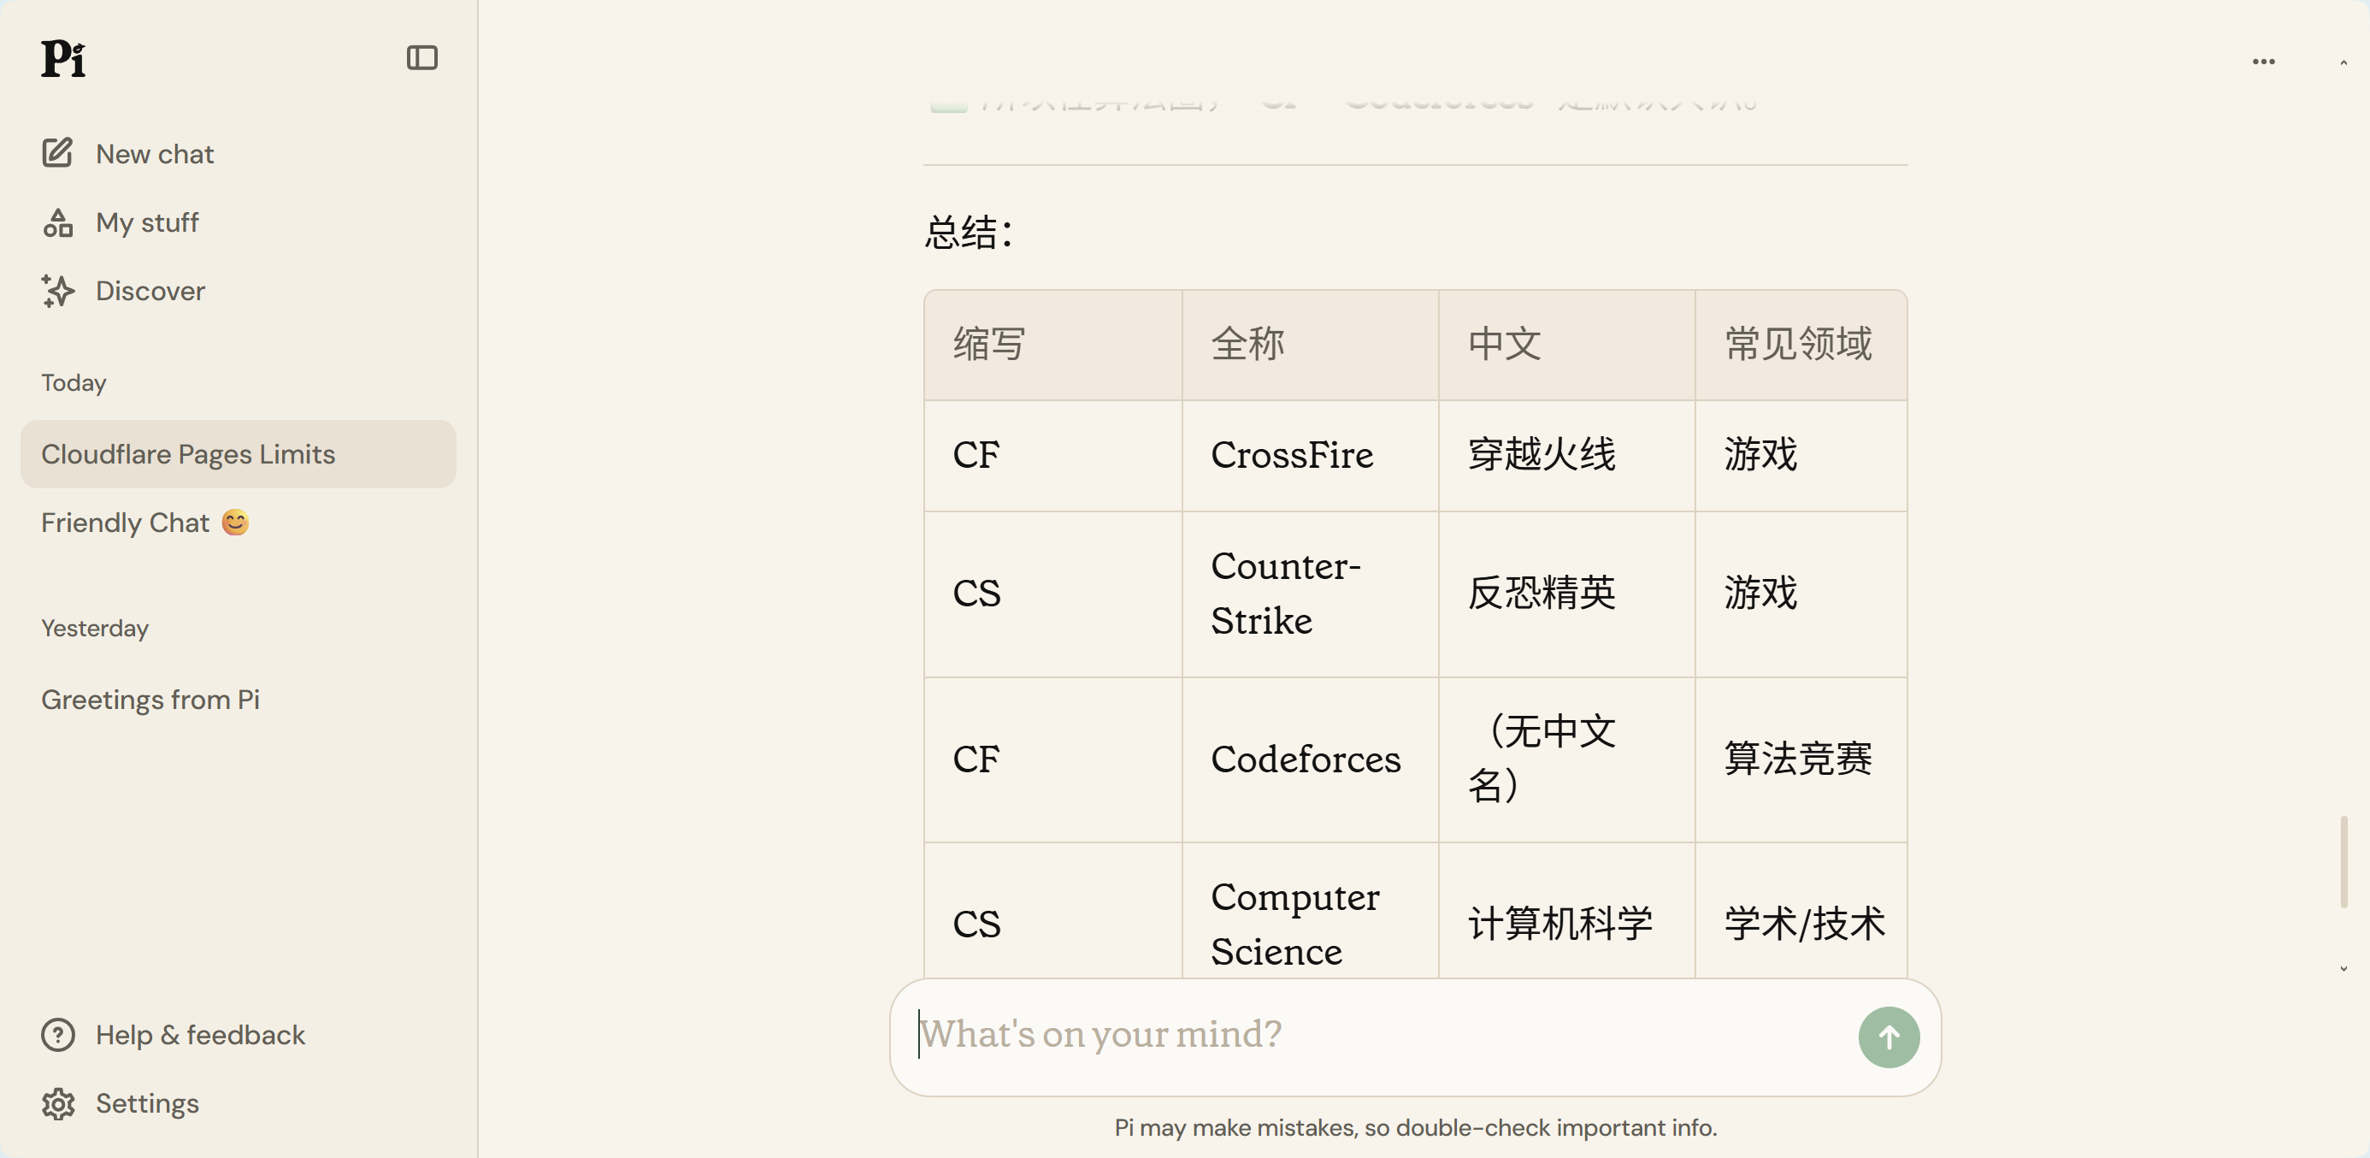Click the 常见领域 column header

click(1801, 346)
